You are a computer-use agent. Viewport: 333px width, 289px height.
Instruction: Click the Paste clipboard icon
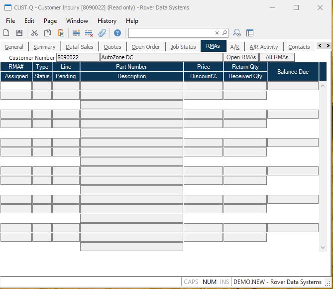click(x=61, y=33)
